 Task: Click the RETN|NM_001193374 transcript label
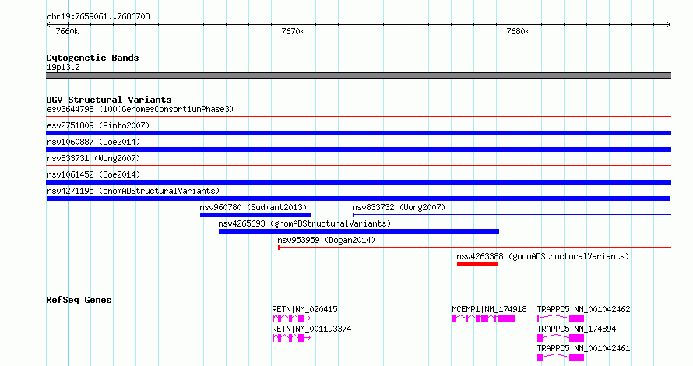[x=311, y=329]
